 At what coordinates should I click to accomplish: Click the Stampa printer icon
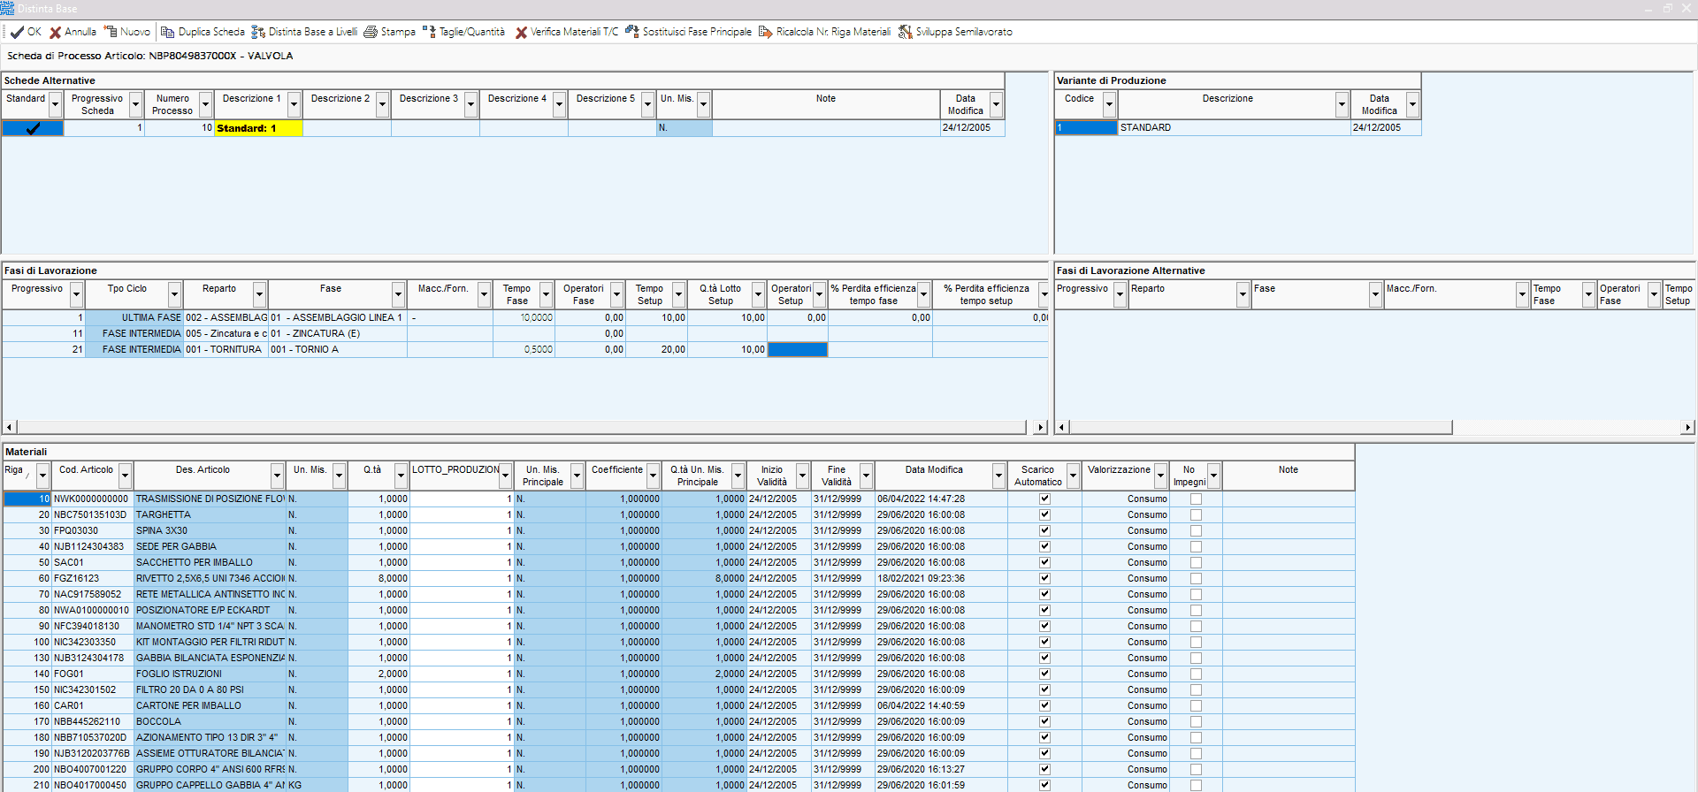tap(371, 32)
